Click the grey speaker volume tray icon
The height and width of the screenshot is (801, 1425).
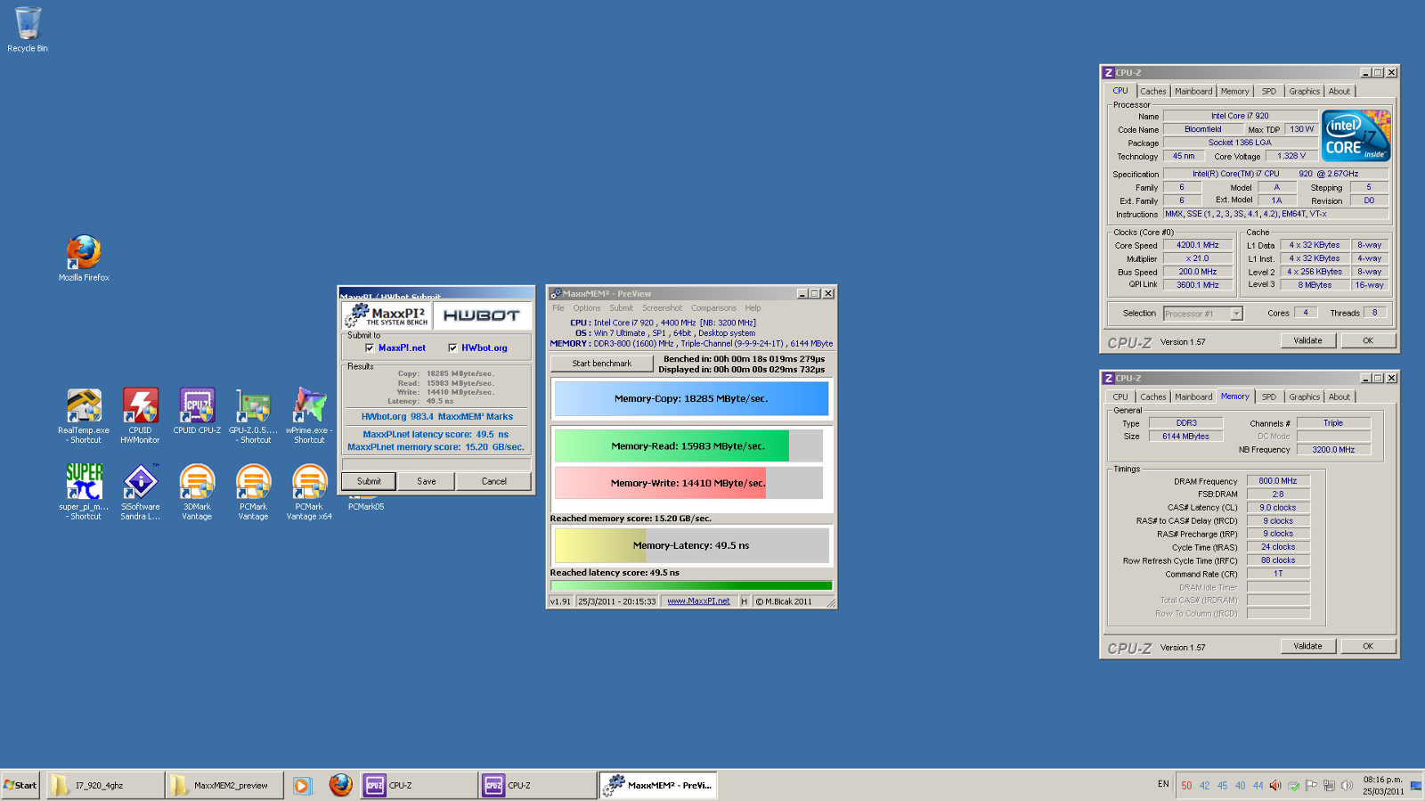(1347, 785)
